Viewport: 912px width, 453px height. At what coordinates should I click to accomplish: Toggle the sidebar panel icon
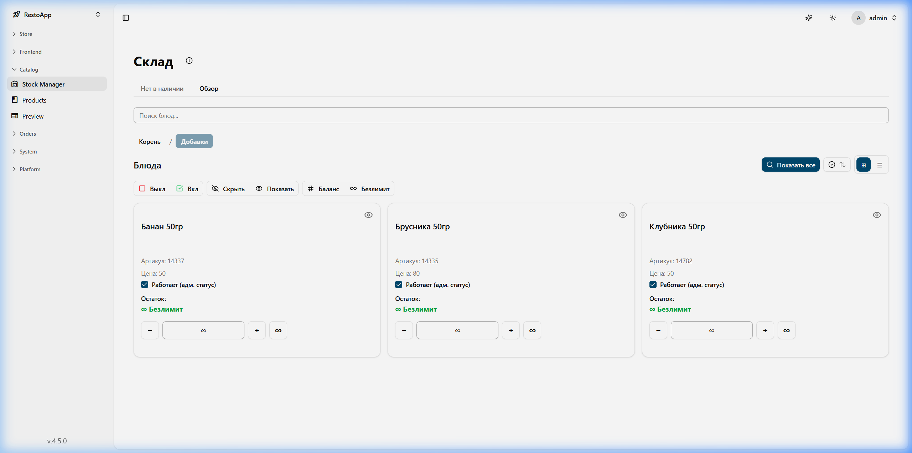[x=126, y=18]
